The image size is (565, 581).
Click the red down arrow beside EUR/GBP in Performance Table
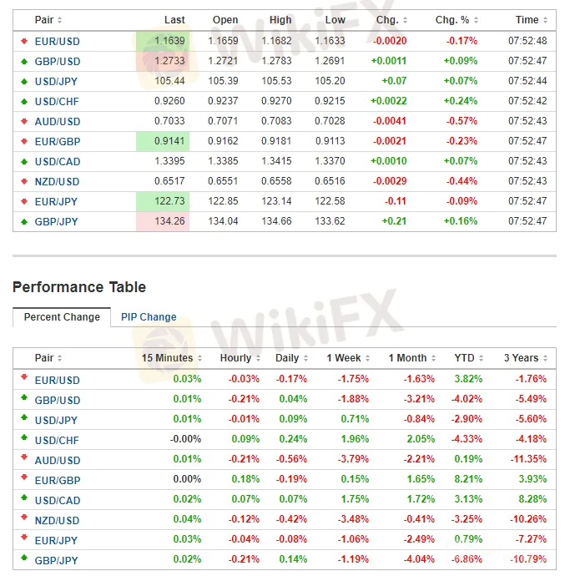click(23, 479)
